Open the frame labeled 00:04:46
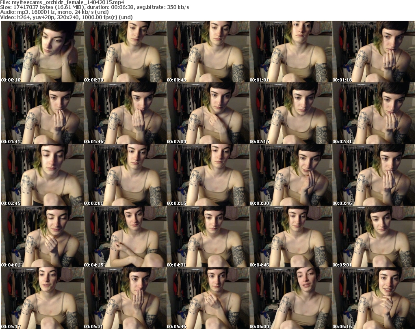 pyautogui.click(x=290, y=237)
